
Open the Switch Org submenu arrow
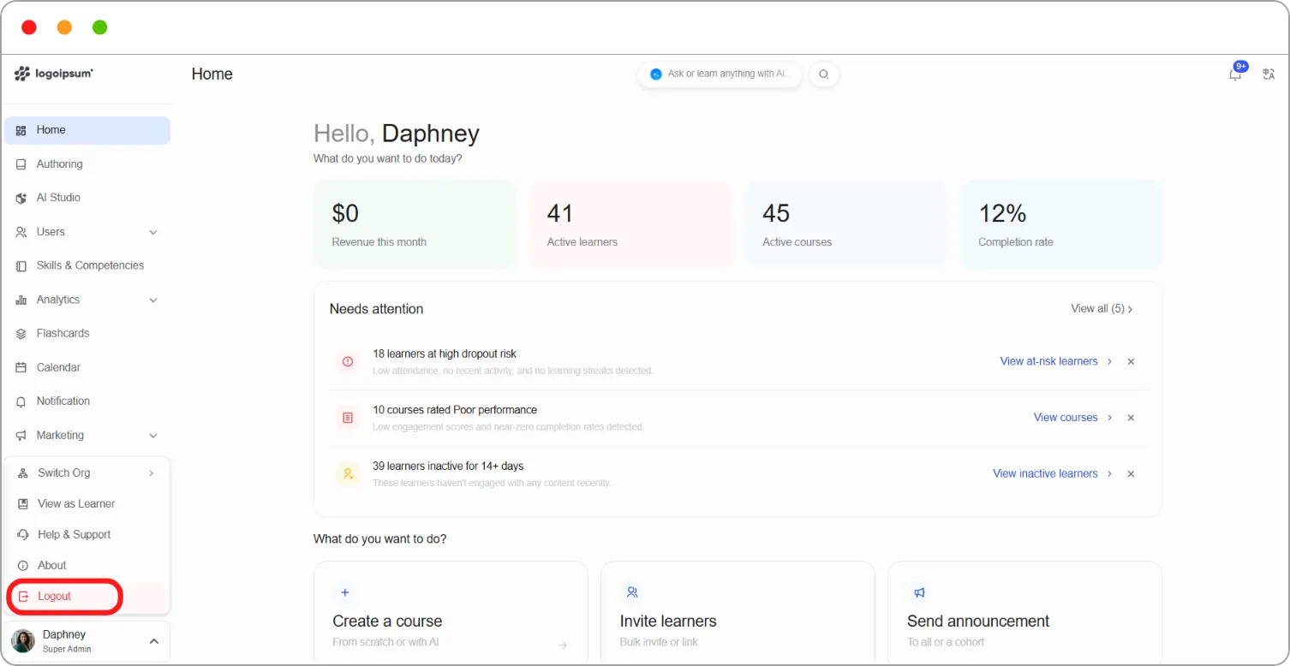[152, 473]
